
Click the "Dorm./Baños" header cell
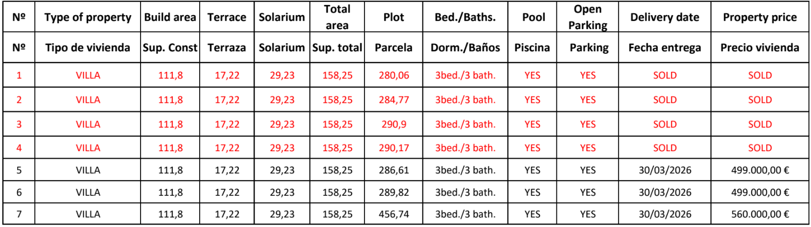pyautogui.click(x=465, y=48)
